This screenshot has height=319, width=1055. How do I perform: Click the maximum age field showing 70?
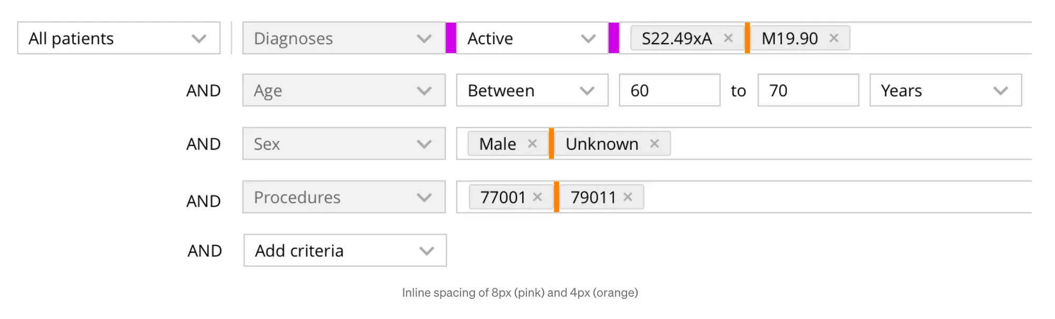tap(808, 91)
